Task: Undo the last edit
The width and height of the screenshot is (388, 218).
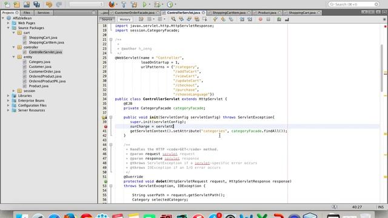Action: [x=49, y=4]
